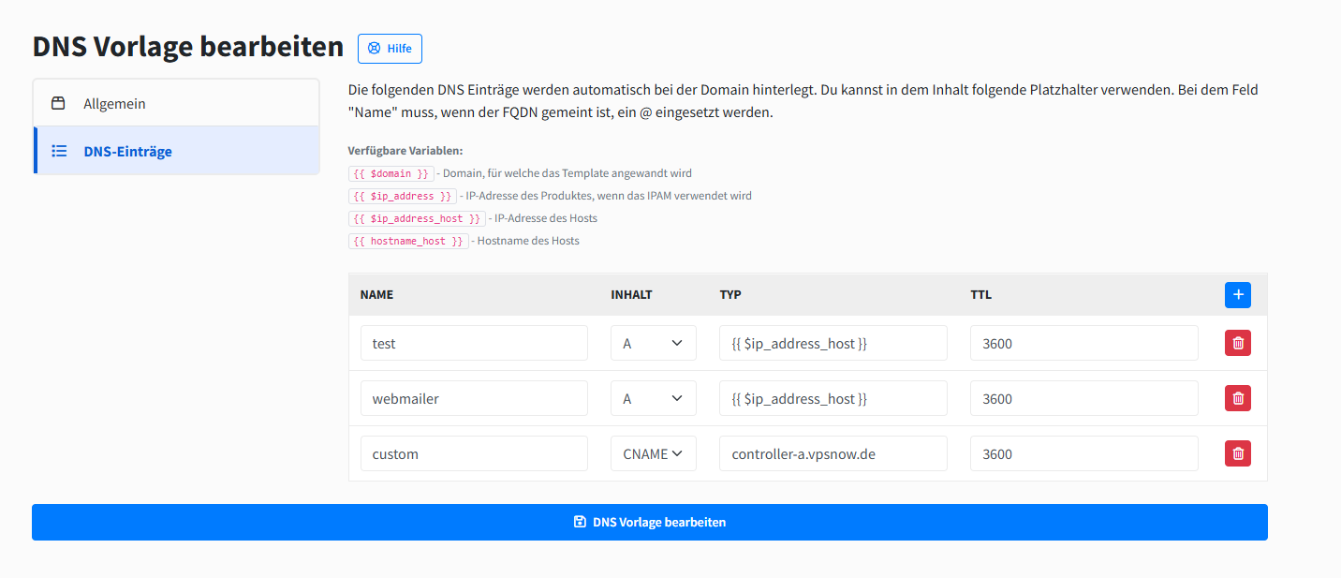This screenshot has height=578, width=1341.
Task: Delete the 'webmailer' DNS entry row
Action: (x=1237, y=398)
